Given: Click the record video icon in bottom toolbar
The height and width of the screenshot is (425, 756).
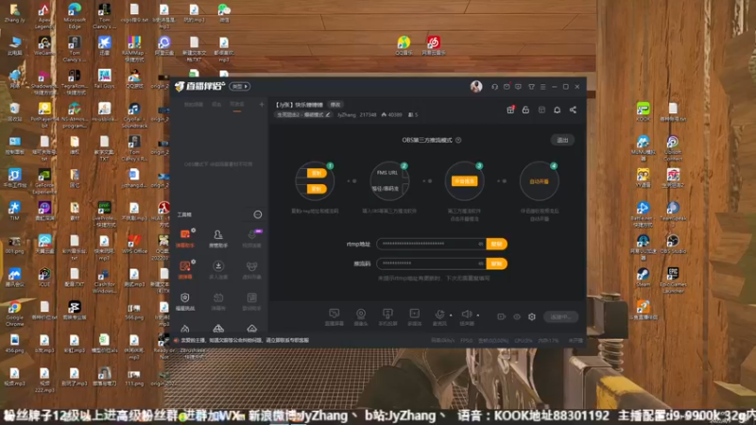Looking at the screenshot, I should point(502,317).
